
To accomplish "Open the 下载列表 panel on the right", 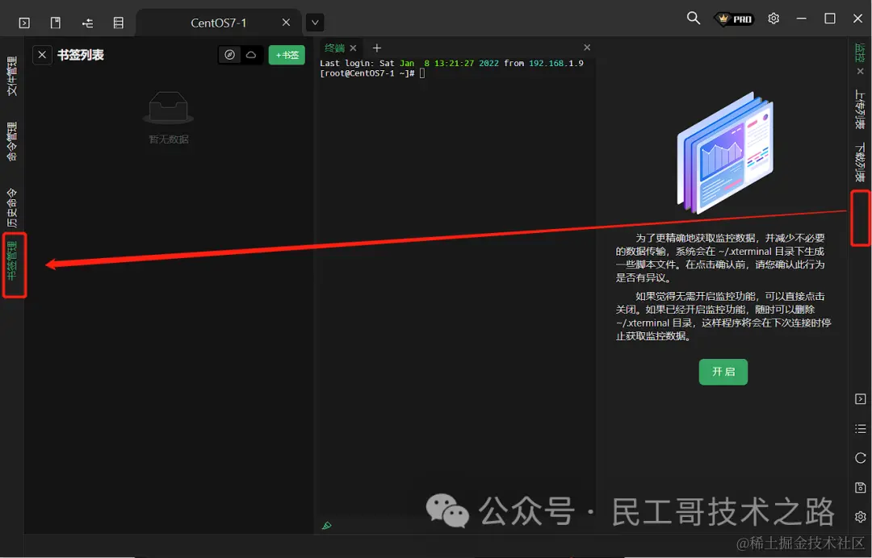I will pos(858,159).
